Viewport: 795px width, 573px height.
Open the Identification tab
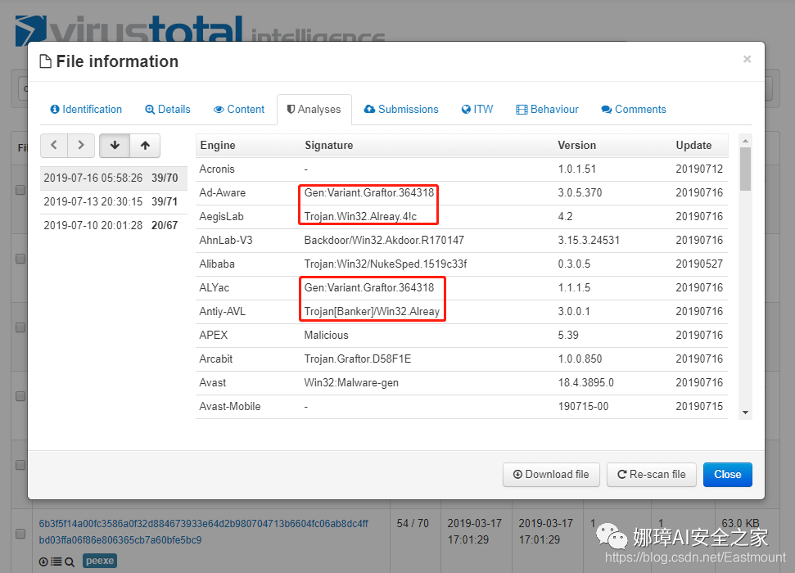coord(86,110)
